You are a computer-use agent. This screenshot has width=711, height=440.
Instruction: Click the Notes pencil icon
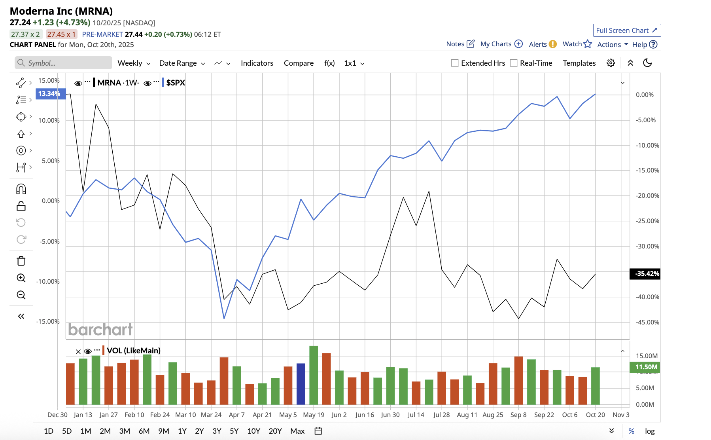tap(471, 44)
